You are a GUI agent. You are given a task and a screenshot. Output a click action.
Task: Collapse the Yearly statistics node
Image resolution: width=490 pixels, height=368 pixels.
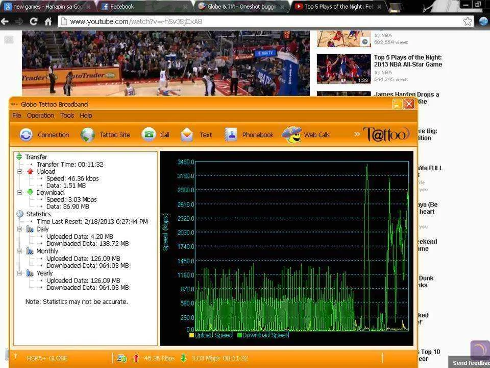coord(20,273)
